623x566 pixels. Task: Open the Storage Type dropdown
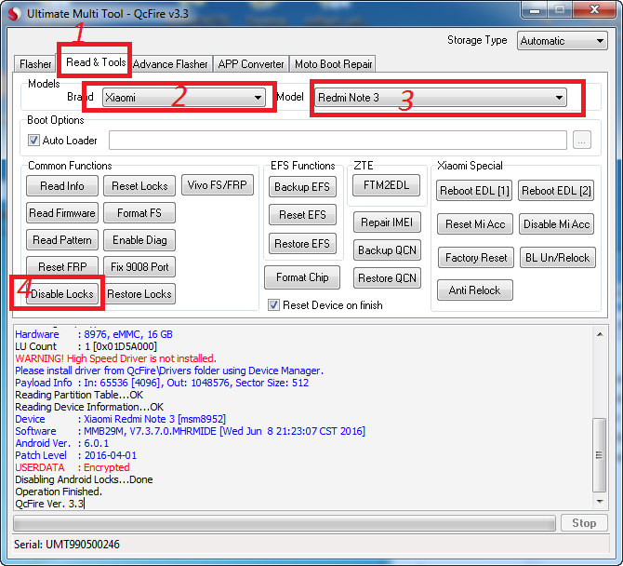(x=562, y=41)
